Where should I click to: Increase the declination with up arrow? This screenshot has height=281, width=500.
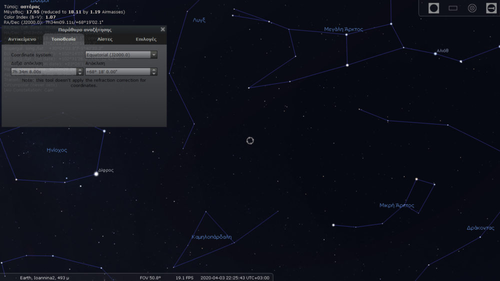click(154, 70)
